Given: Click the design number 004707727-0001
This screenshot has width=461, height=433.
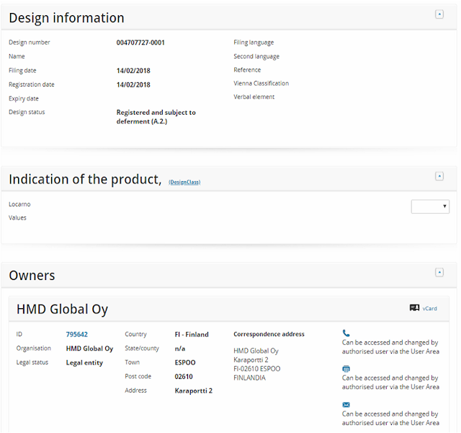Looking at the screenshot, I should [140, 43].
